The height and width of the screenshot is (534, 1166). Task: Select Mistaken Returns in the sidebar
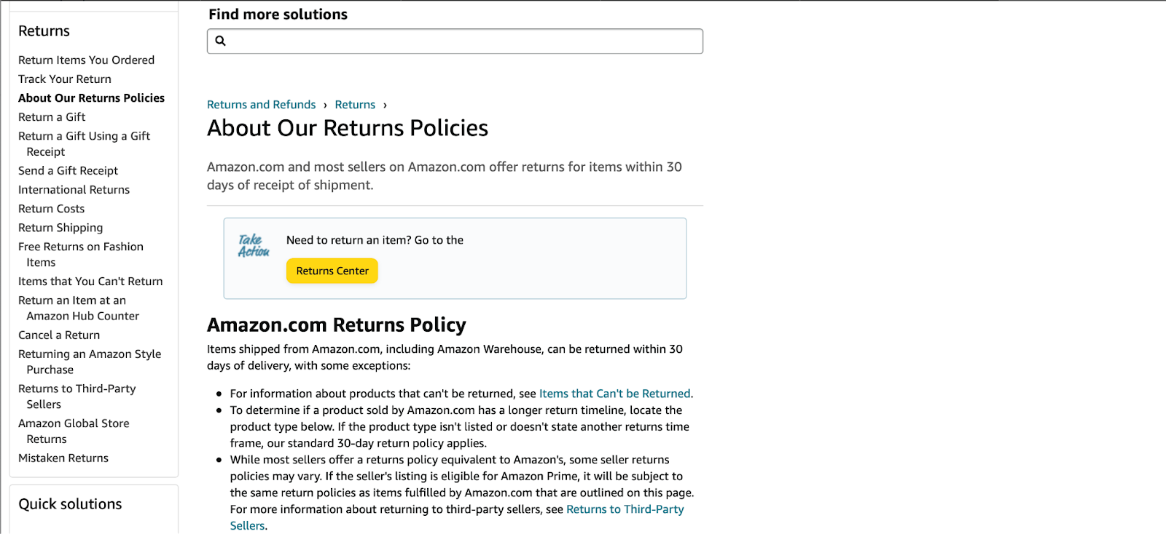coord(63,458)
